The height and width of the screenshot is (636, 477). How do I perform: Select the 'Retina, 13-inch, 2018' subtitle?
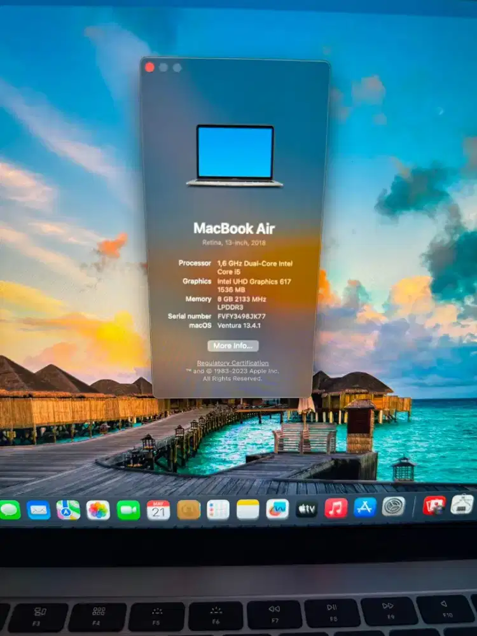point(234,242)
